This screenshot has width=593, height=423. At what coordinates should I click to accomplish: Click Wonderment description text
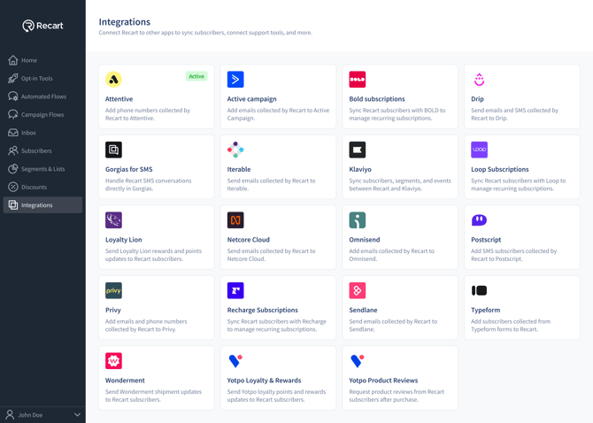[153, 396]
